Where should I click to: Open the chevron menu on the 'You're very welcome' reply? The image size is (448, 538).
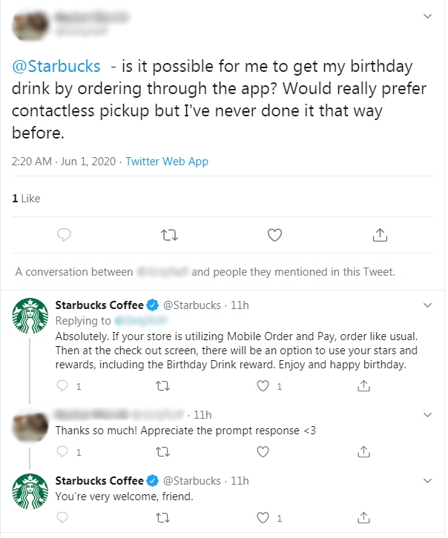point(427,481)
